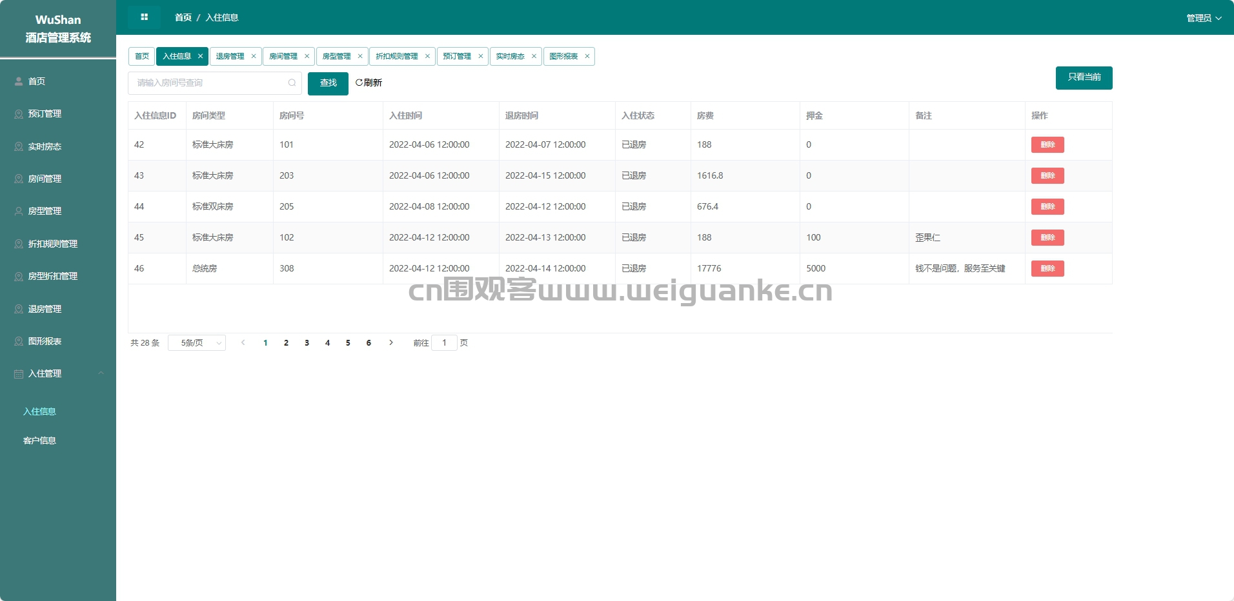
Task: Go to page 4
Action: coord(327,342)
